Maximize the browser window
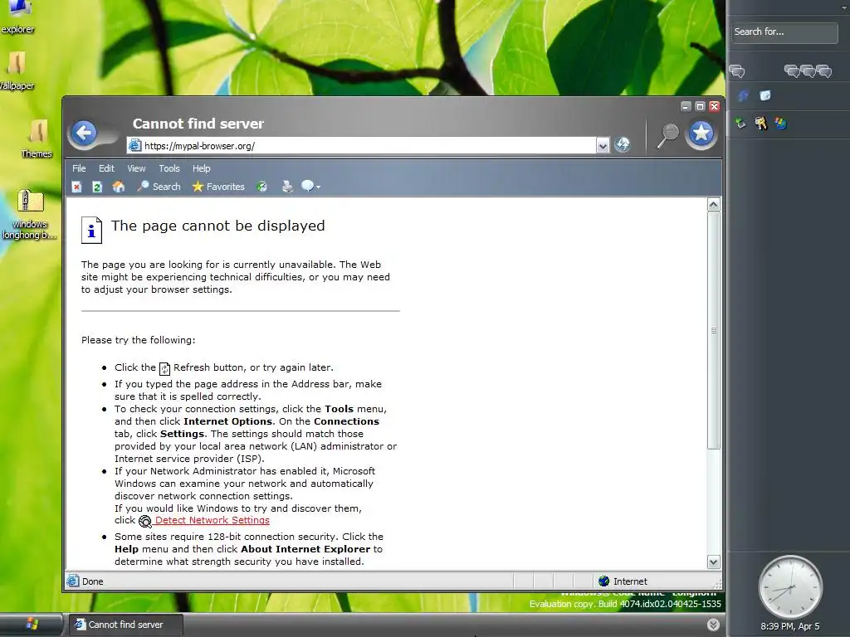This screenshot has width=850, height=637. tap(700, 106)
